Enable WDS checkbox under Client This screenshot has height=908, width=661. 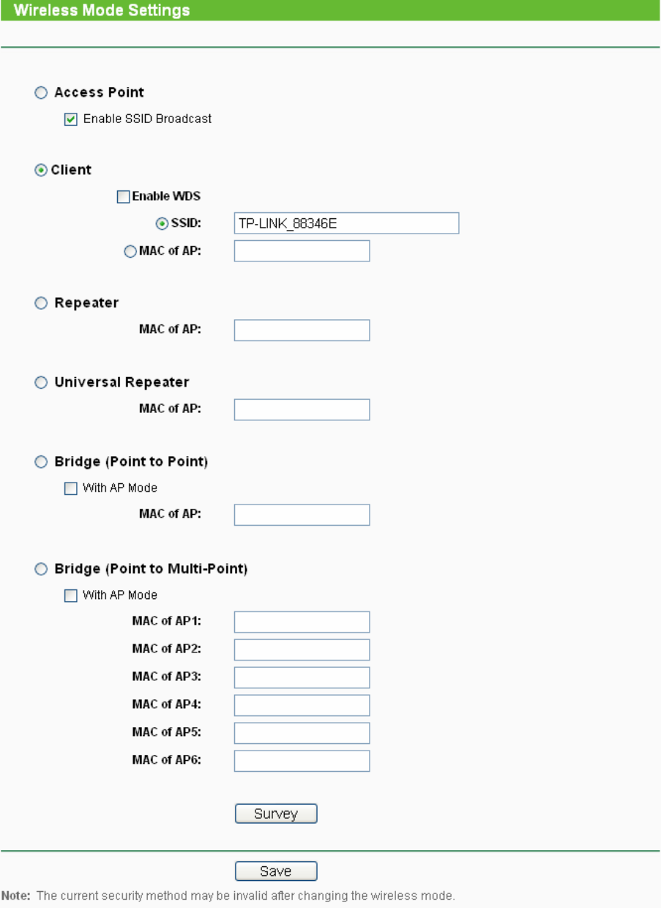[x=124, y=196]
